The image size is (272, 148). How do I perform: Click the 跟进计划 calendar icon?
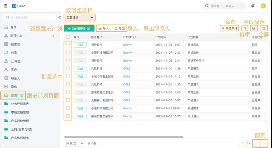click(6, 95)
